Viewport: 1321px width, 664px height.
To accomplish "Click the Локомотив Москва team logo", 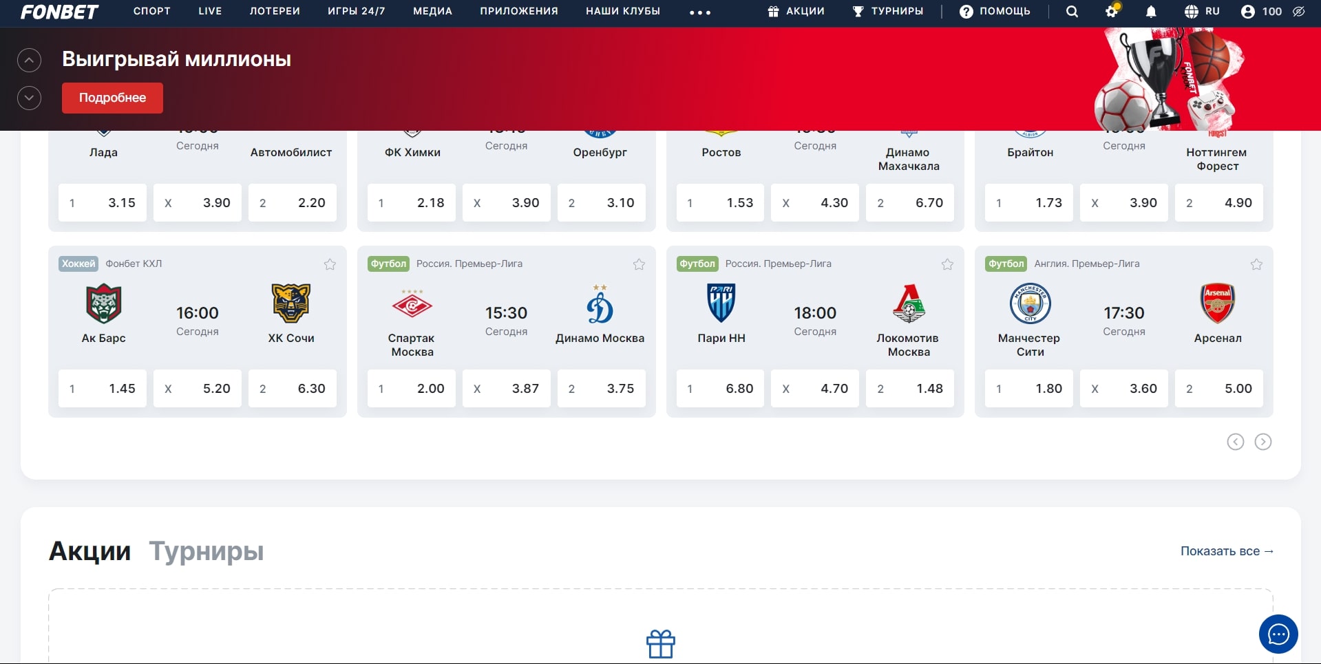I will (x=909, y=303).
